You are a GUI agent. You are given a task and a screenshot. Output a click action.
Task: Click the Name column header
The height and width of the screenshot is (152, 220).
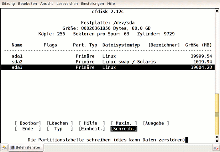17,45
